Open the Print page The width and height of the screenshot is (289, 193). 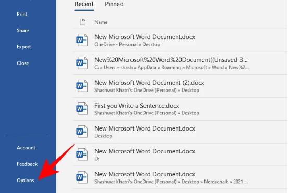tap(22, 14)
